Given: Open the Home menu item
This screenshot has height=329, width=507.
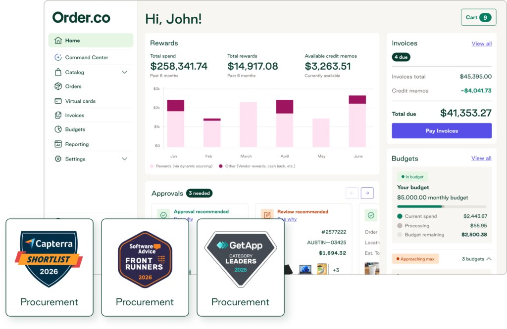Looking at the screenshot, I should [91, 41].
